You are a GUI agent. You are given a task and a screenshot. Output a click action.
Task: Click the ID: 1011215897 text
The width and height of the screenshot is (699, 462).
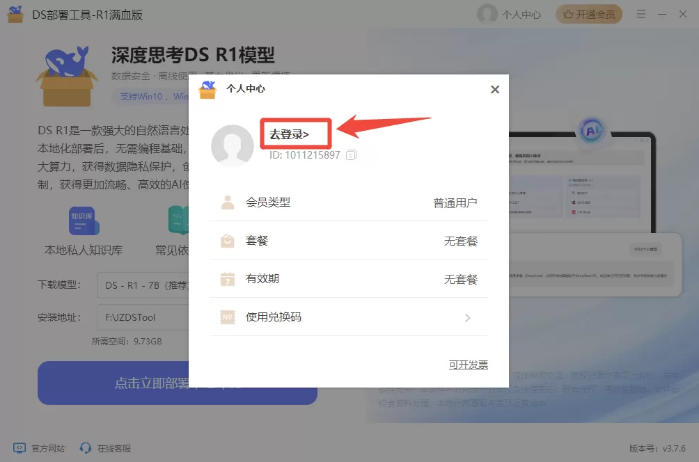(x=304, y=155)
